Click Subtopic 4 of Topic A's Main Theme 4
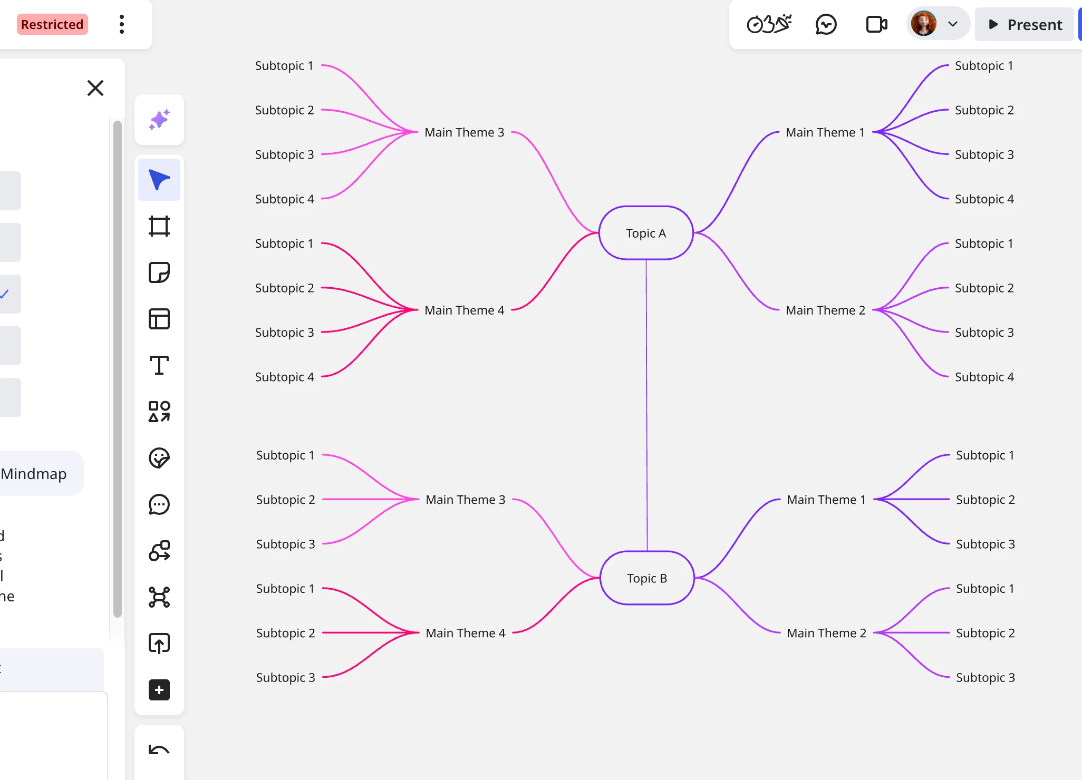The height and width of the screenshot is (780, 1082). pyautogui.click(x=285, y=377)
